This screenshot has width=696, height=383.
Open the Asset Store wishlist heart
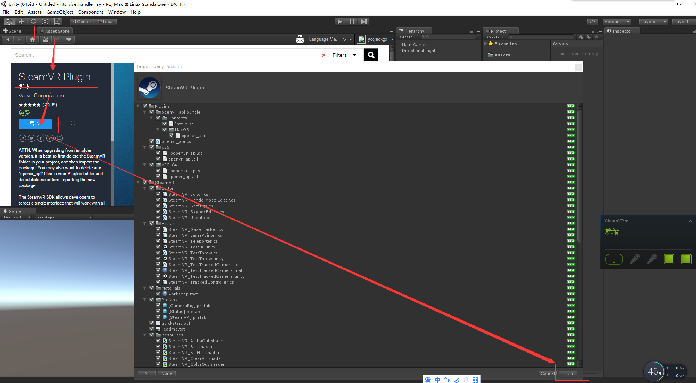pyautogui.click(x=69, y=39)
